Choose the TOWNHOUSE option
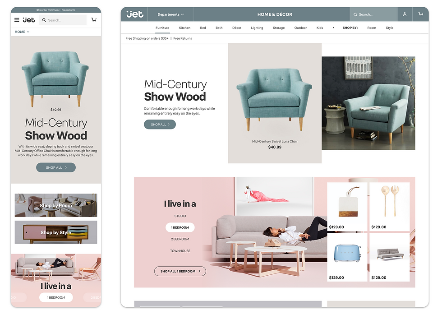 180,251
